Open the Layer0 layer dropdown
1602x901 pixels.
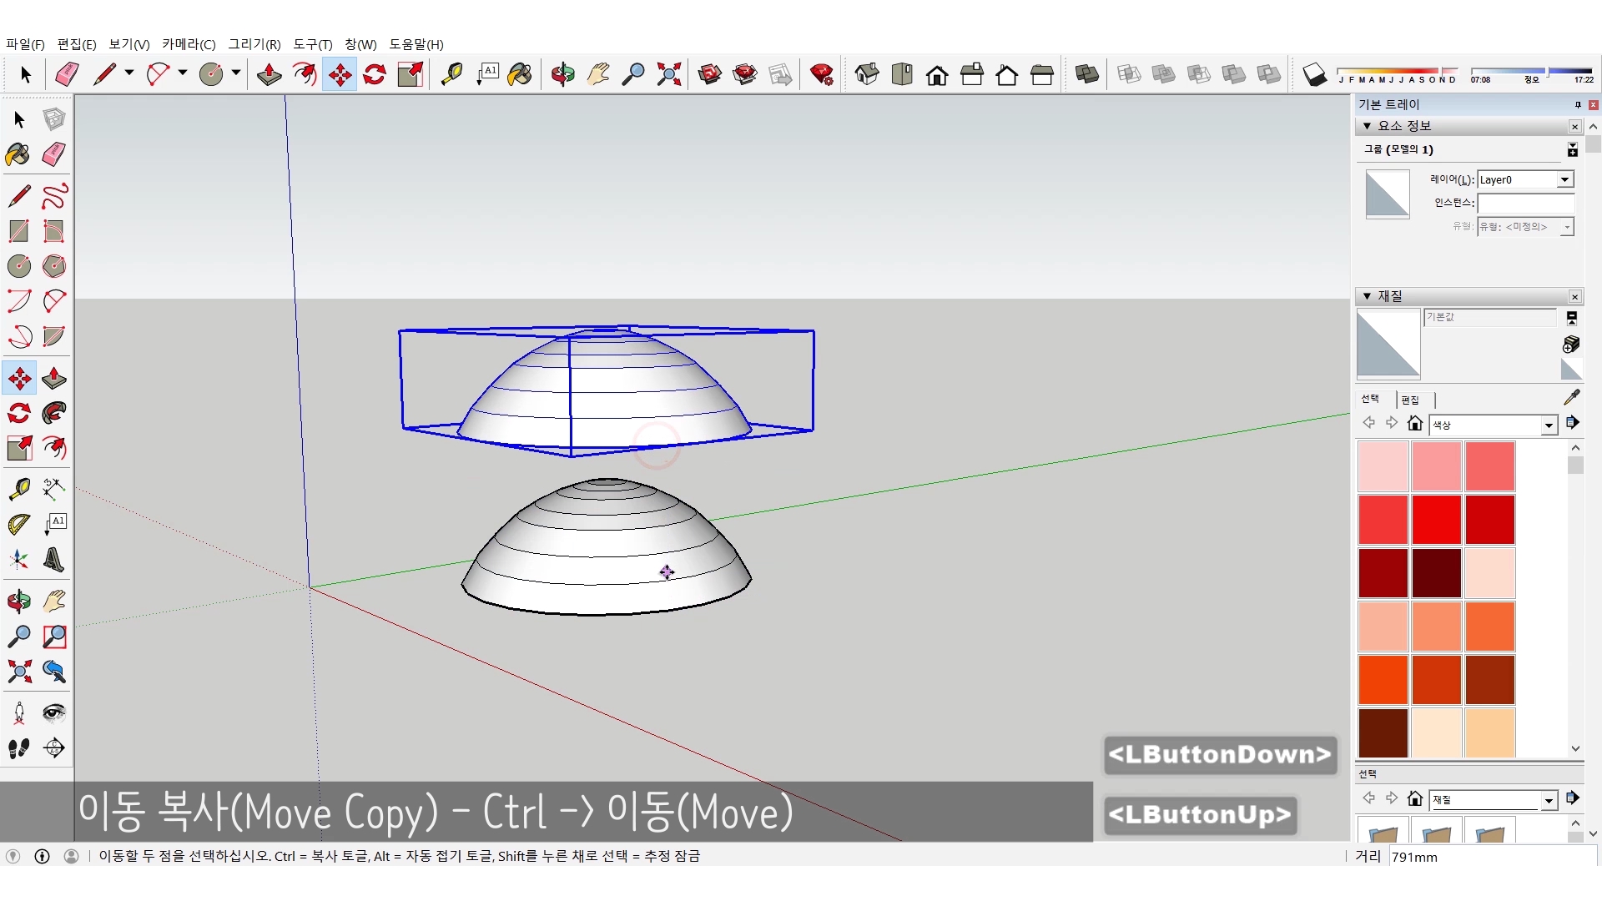1564,179
